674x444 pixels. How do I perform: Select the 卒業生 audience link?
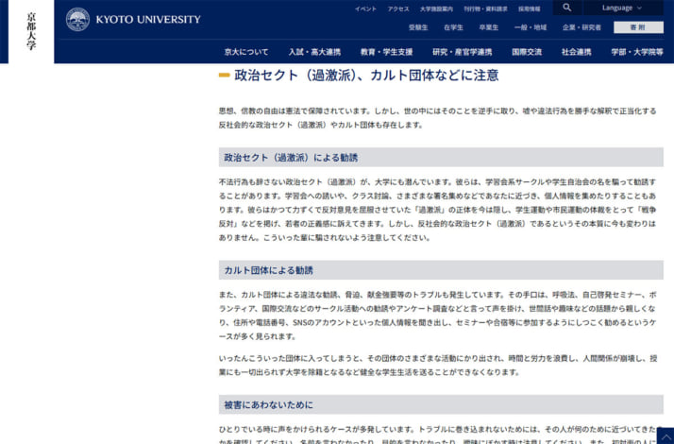click(488, 27)
